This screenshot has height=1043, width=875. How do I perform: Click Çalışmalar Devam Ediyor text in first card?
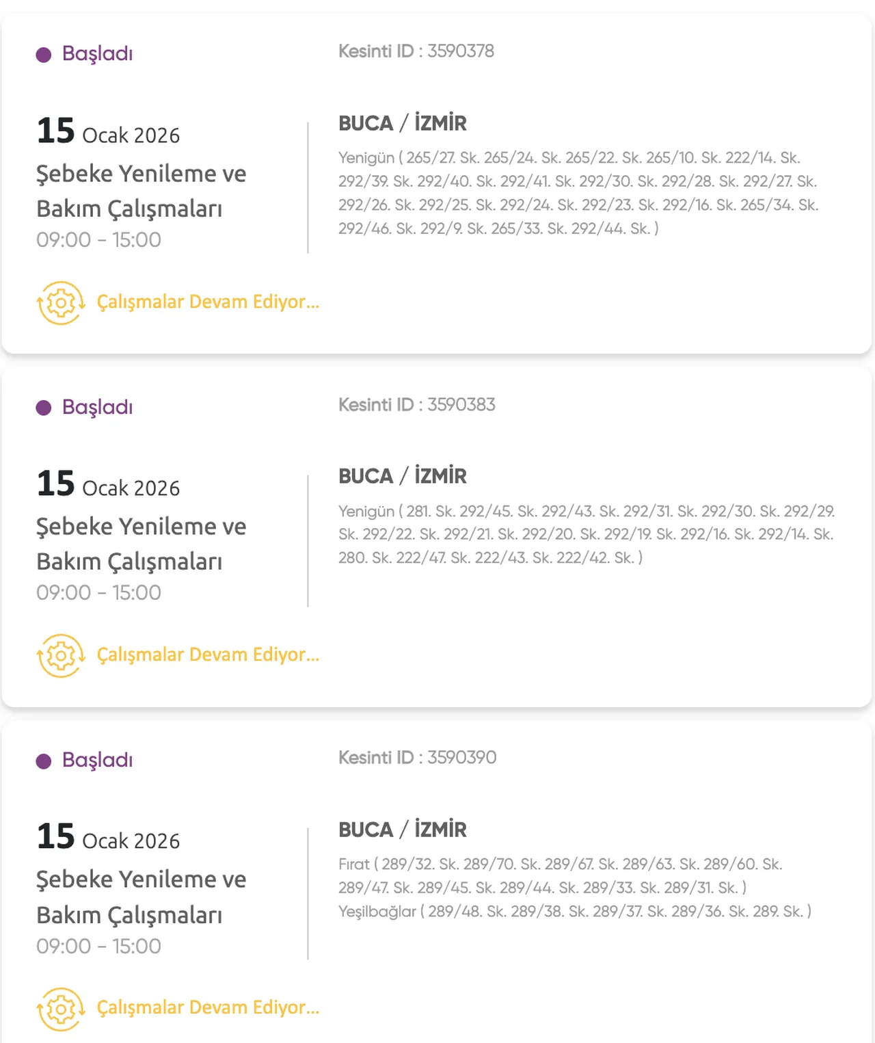tap(208, 302)
